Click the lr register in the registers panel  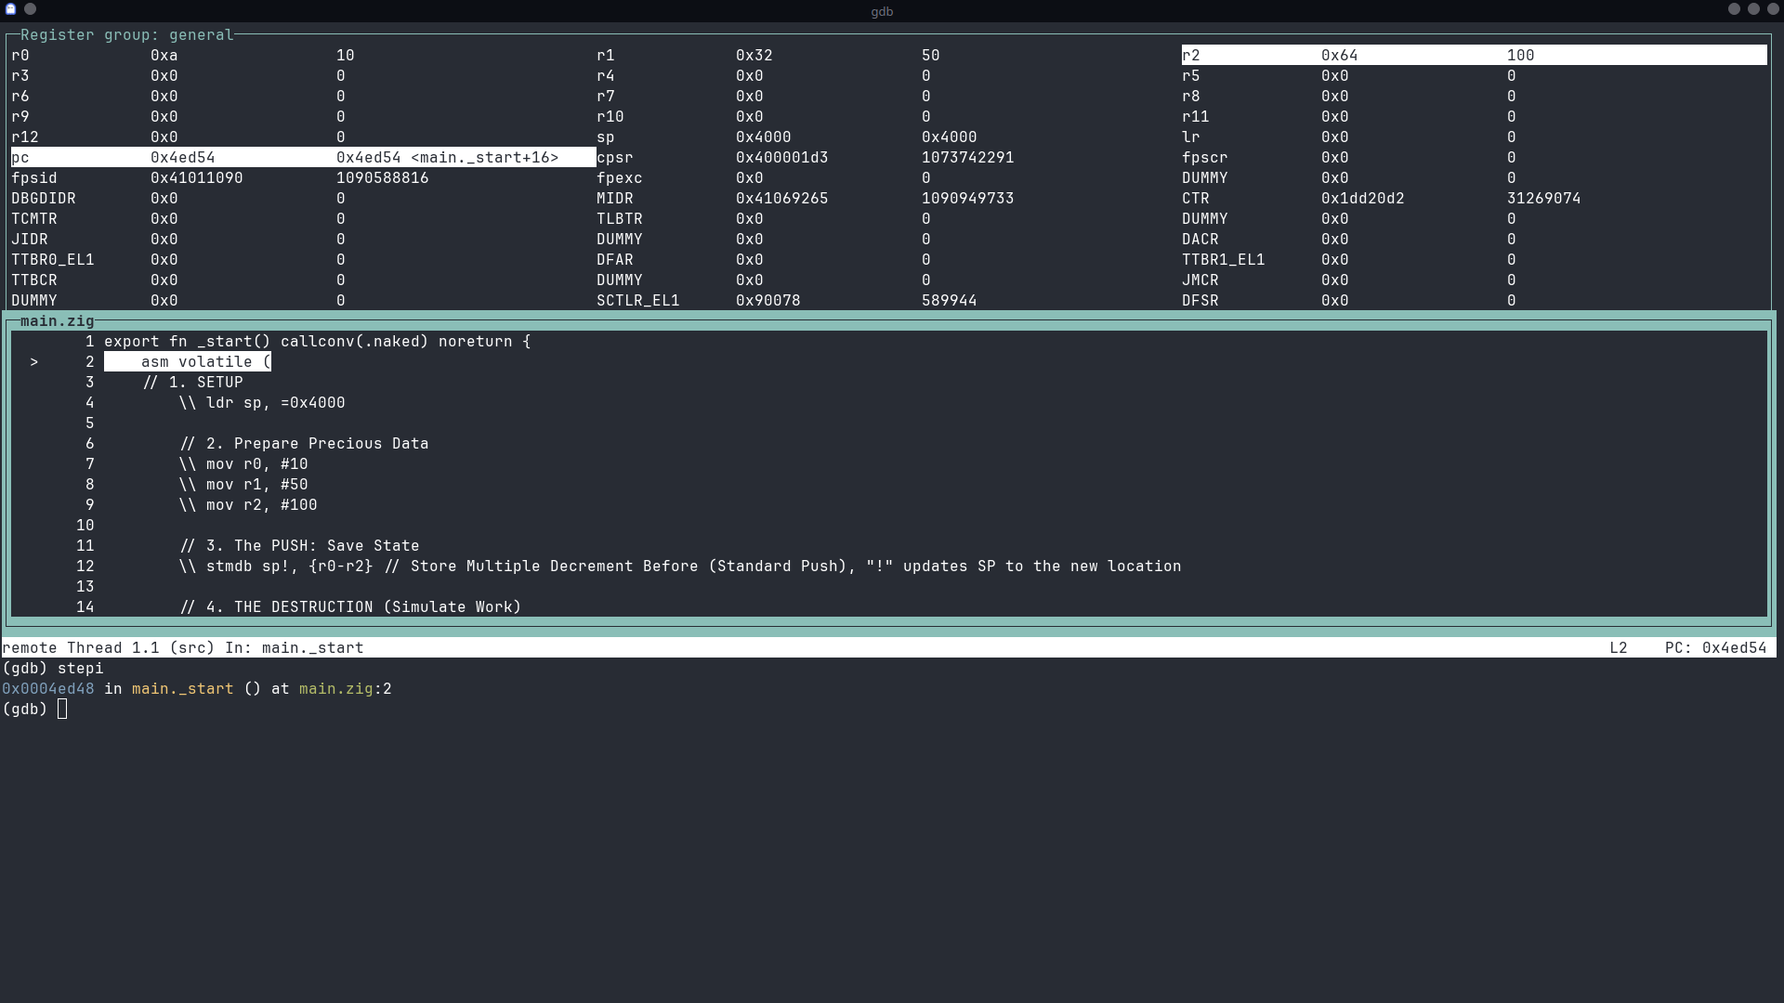click(1190, 137)
